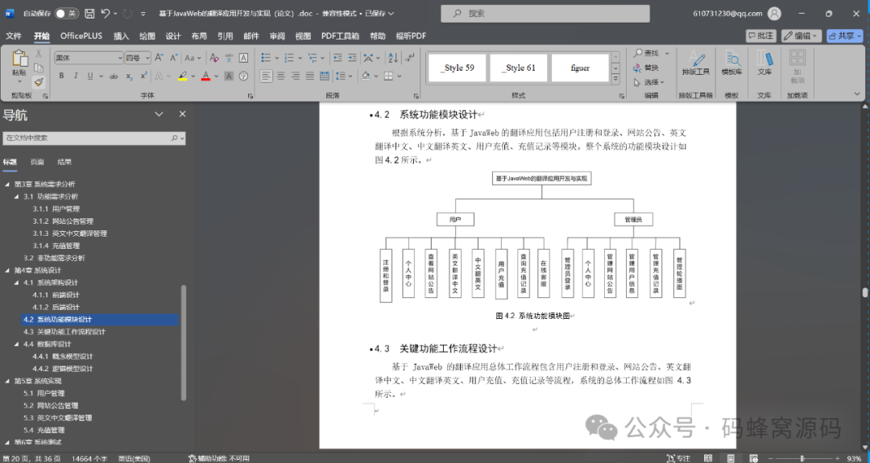Open the 编辑 editing mode button
This screenshot has height=463, width=870.
(802, 35)
